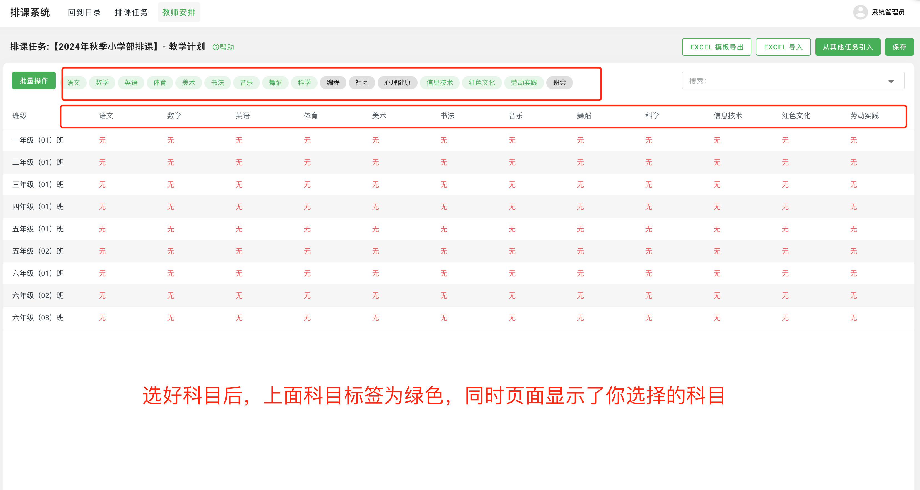Open the 系统管理员 user avatar
Screen dimensions: 920x490
pos(860,12)
